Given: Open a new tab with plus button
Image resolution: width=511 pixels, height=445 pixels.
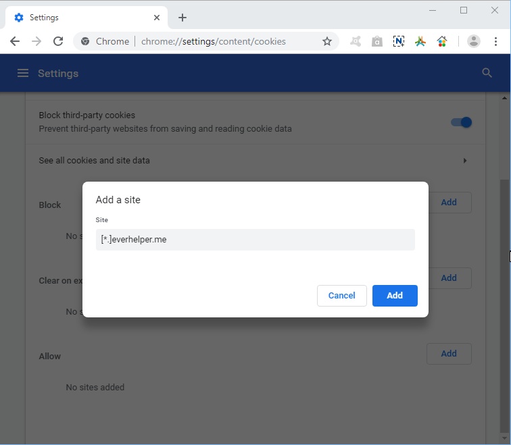Looking at the screenshot, I should click(x=182, y=18).
